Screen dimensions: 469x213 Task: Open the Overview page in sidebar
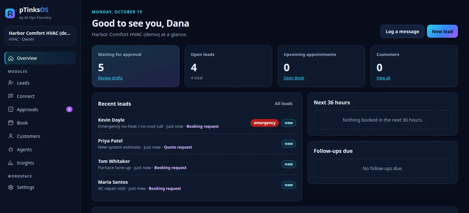tap(40, 58)
